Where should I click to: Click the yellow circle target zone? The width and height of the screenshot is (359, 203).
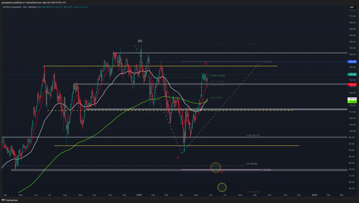[222, 187]
